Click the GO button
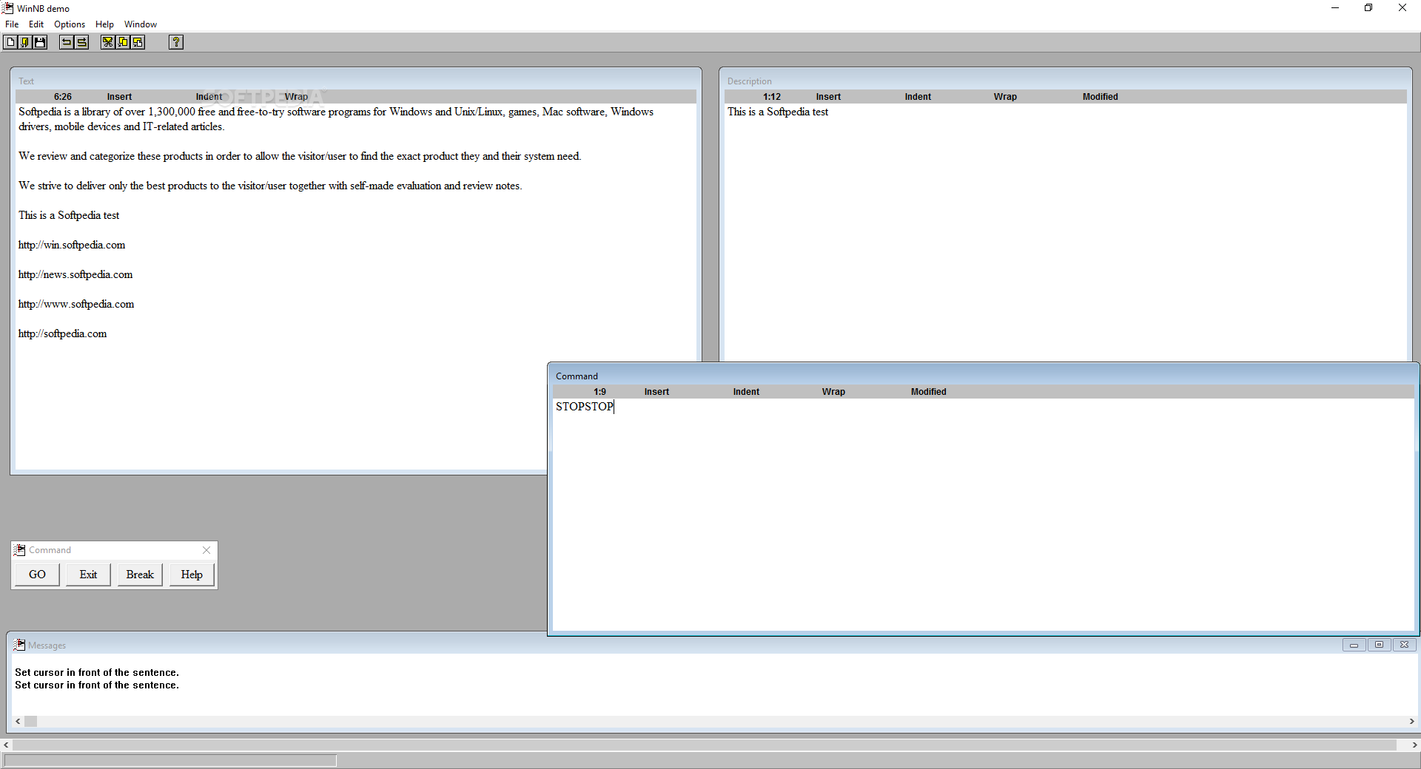Image resolution: width=1421 pixels, height=769 pixels. pyautogui.click(x=37, y=575)
